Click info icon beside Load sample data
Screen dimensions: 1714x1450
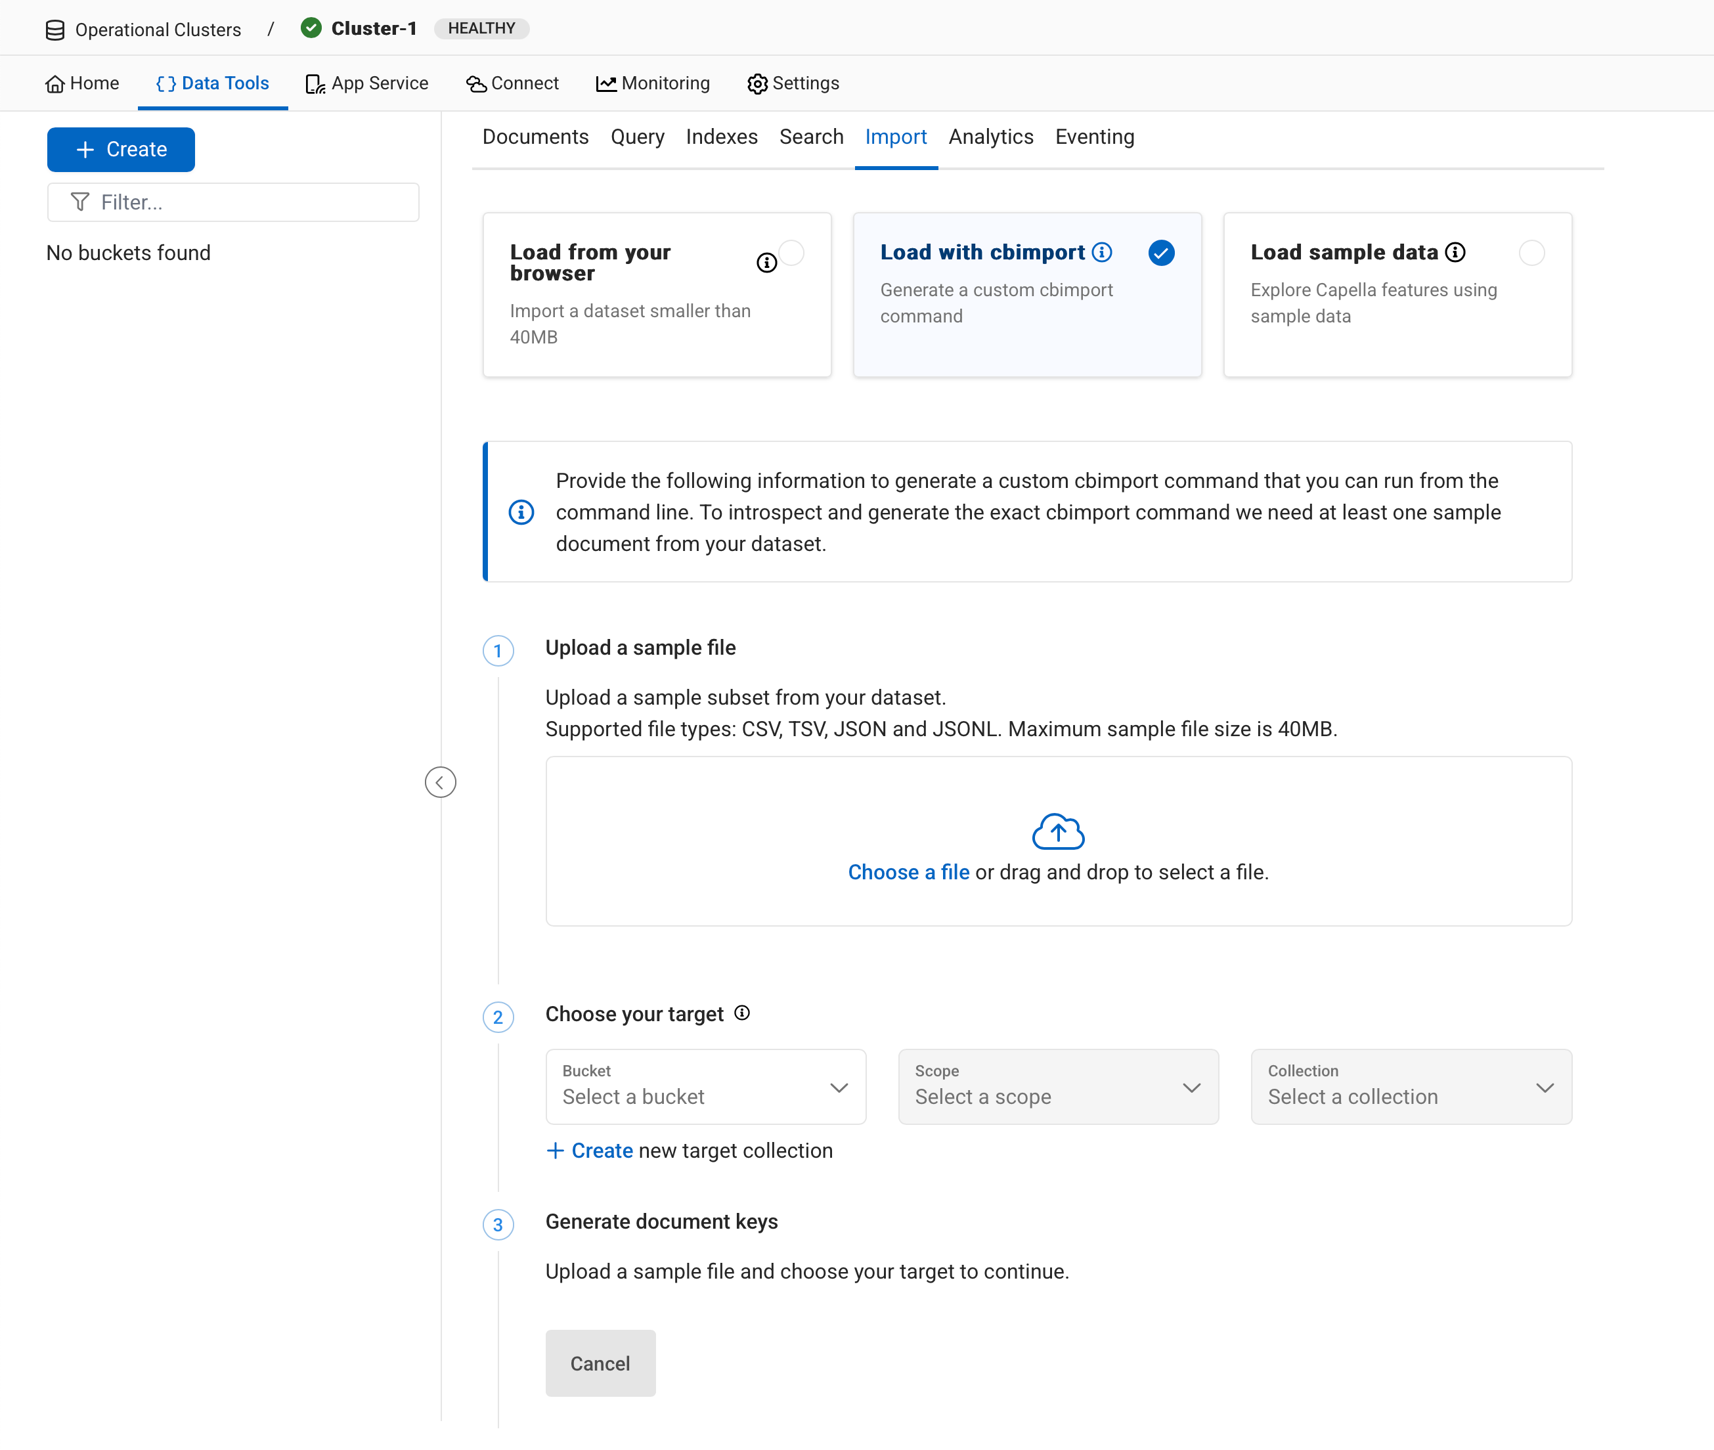click(x=1455, y=252)
